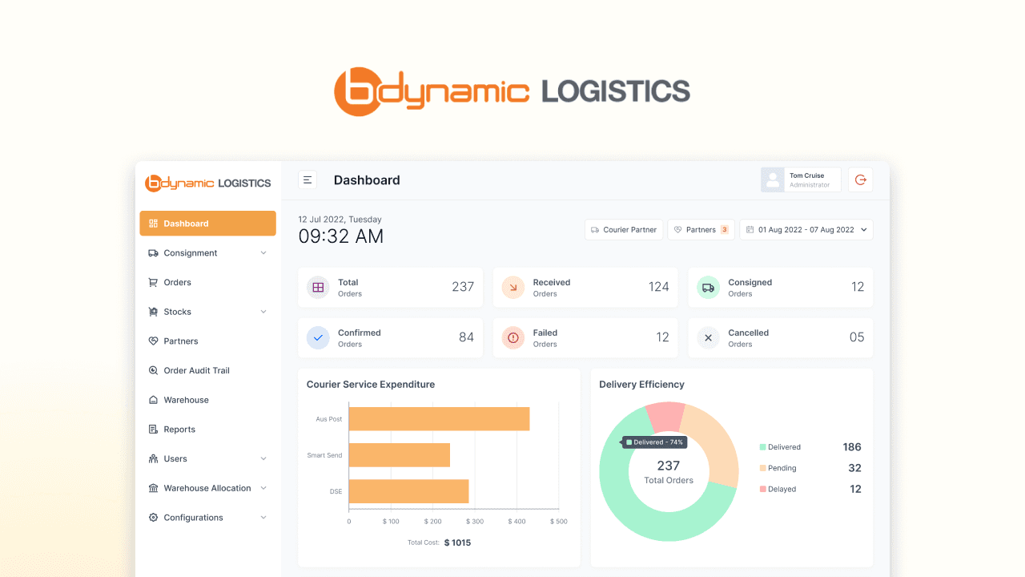Open the Orders menu item
This screenshot has height=577, width=1025.
click(207, 282)
